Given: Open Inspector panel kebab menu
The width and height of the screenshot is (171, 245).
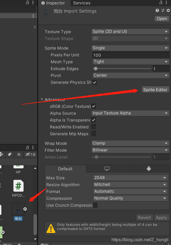Looking at the screenshot, I should point(166,2).
